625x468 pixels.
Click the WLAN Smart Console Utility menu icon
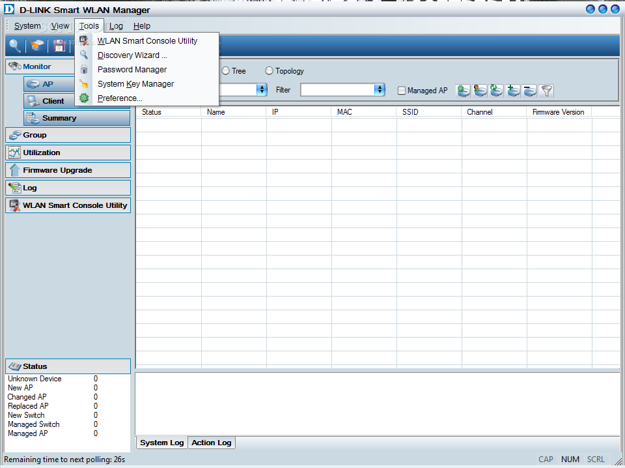[x=84, y=40]
